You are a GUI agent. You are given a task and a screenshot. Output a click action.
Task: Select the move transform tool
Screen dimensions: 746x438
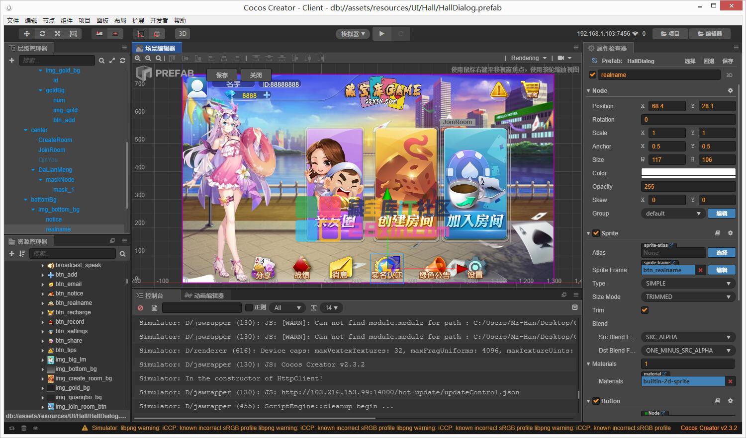tap(27, 34)
